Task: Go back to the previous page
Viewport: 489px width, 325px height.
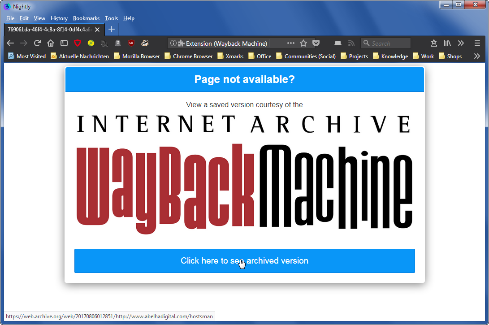Action: click(x=10, y=43)
